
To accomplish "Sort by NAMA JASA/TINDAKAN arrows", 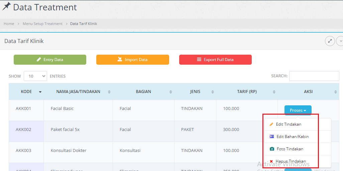I will pos(109,92).
